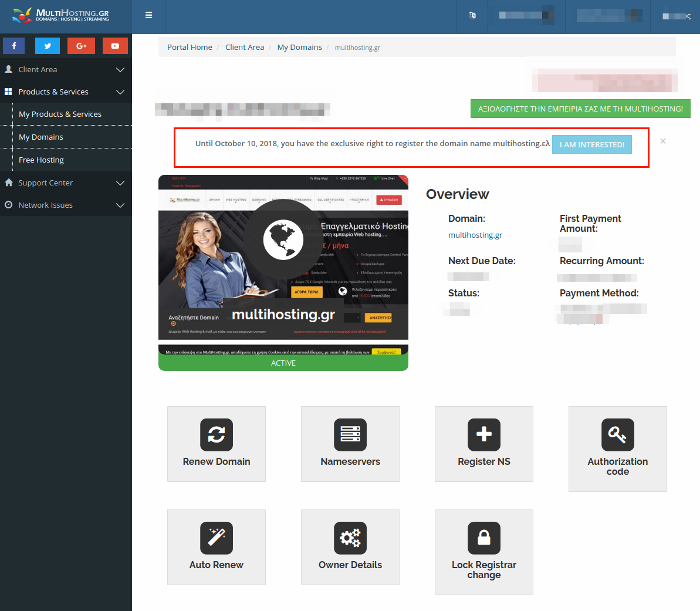
Task: Open the Facebook social icon
Action: tap(14, 46)
